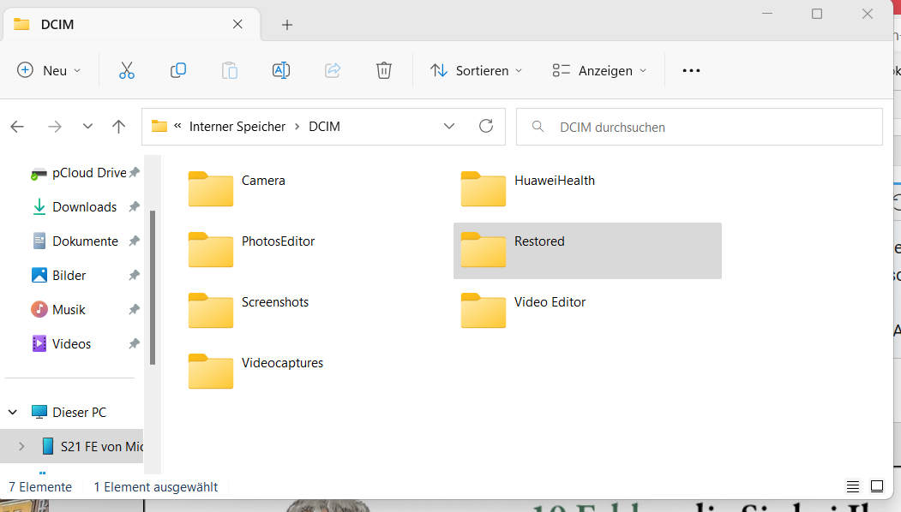Click the DCIM durchsuchen search field
Viewport: 901px width, 512px height.
click(712, 127)
